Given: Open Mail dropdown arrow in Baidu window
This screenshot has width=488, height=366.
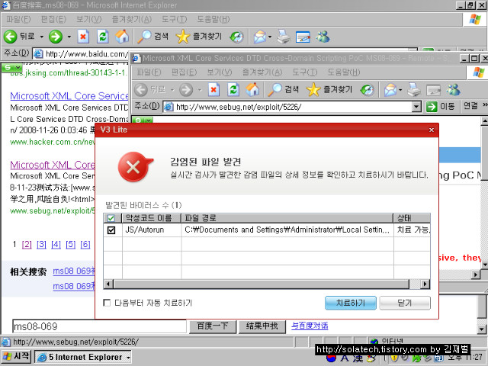Looking at the screenshot, I should pyautogui.click(x=270, y=37).
